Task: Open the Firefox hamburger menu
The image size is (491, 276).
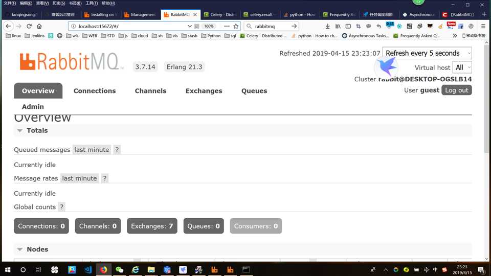Action: [483, 26]
